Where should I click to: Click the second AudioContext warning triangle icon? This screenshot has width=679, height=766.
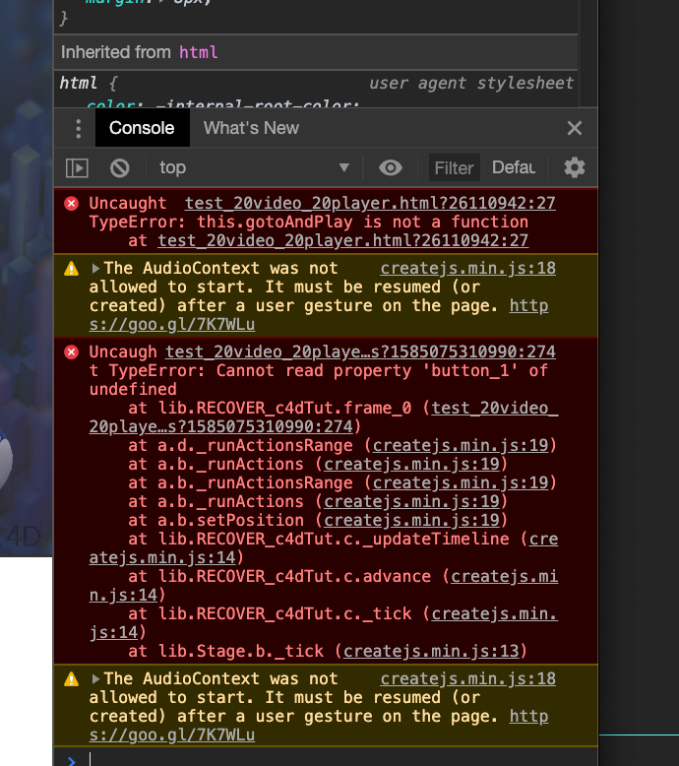(x=71, y=679)
